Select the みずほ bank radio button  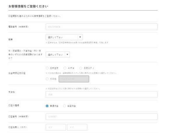[65, 68]
